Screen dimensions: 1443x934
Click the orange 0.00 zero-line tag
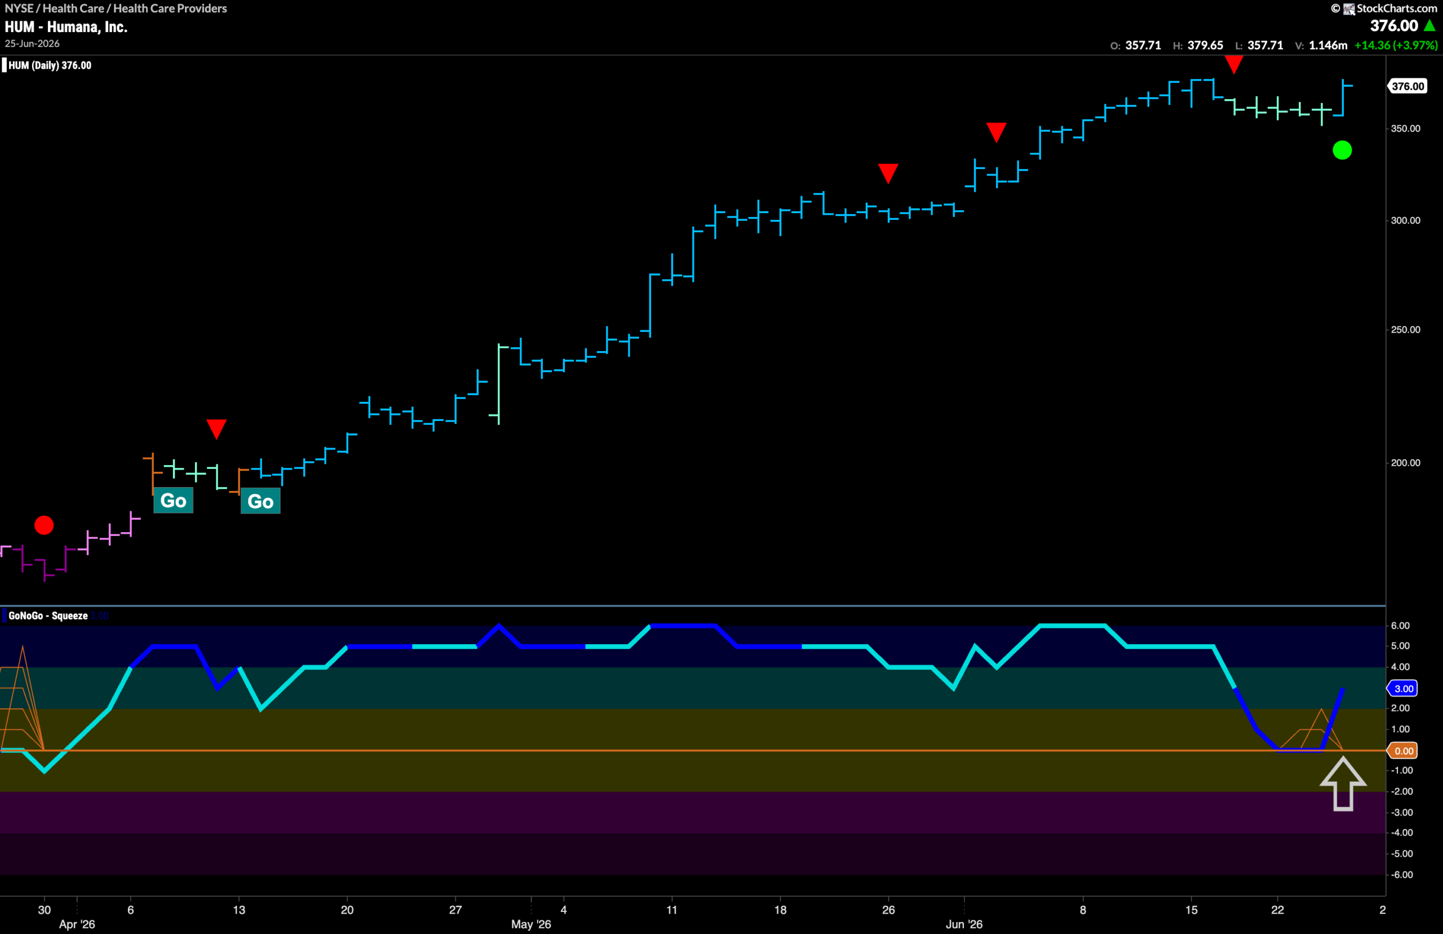(1403, 751)
